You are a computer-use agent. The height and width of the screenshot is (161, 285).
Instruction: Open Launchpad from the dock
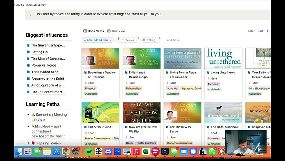click(x=28, y=151)
